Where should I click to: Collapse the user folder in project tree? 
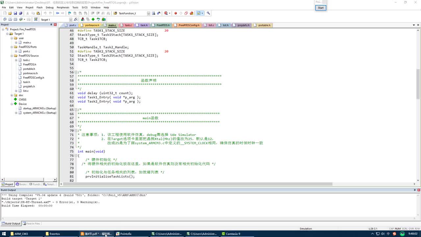pos(12,38)
